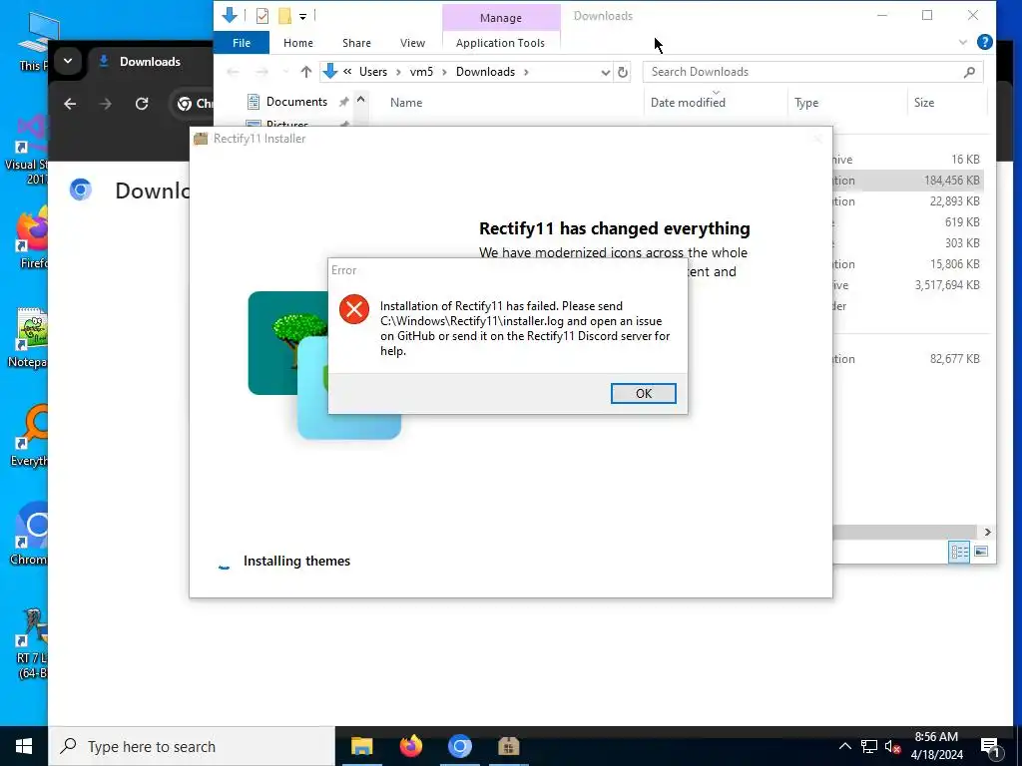Screen dimensions: 1022x766
Task: Collapse the ribbon with the chevron
Action: [x=963, y=42]
